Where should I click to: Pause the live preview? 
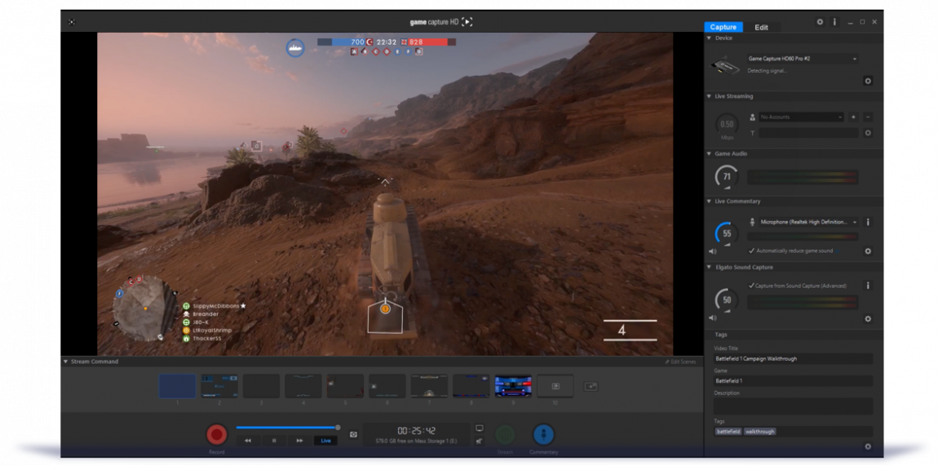click(274, 441)
